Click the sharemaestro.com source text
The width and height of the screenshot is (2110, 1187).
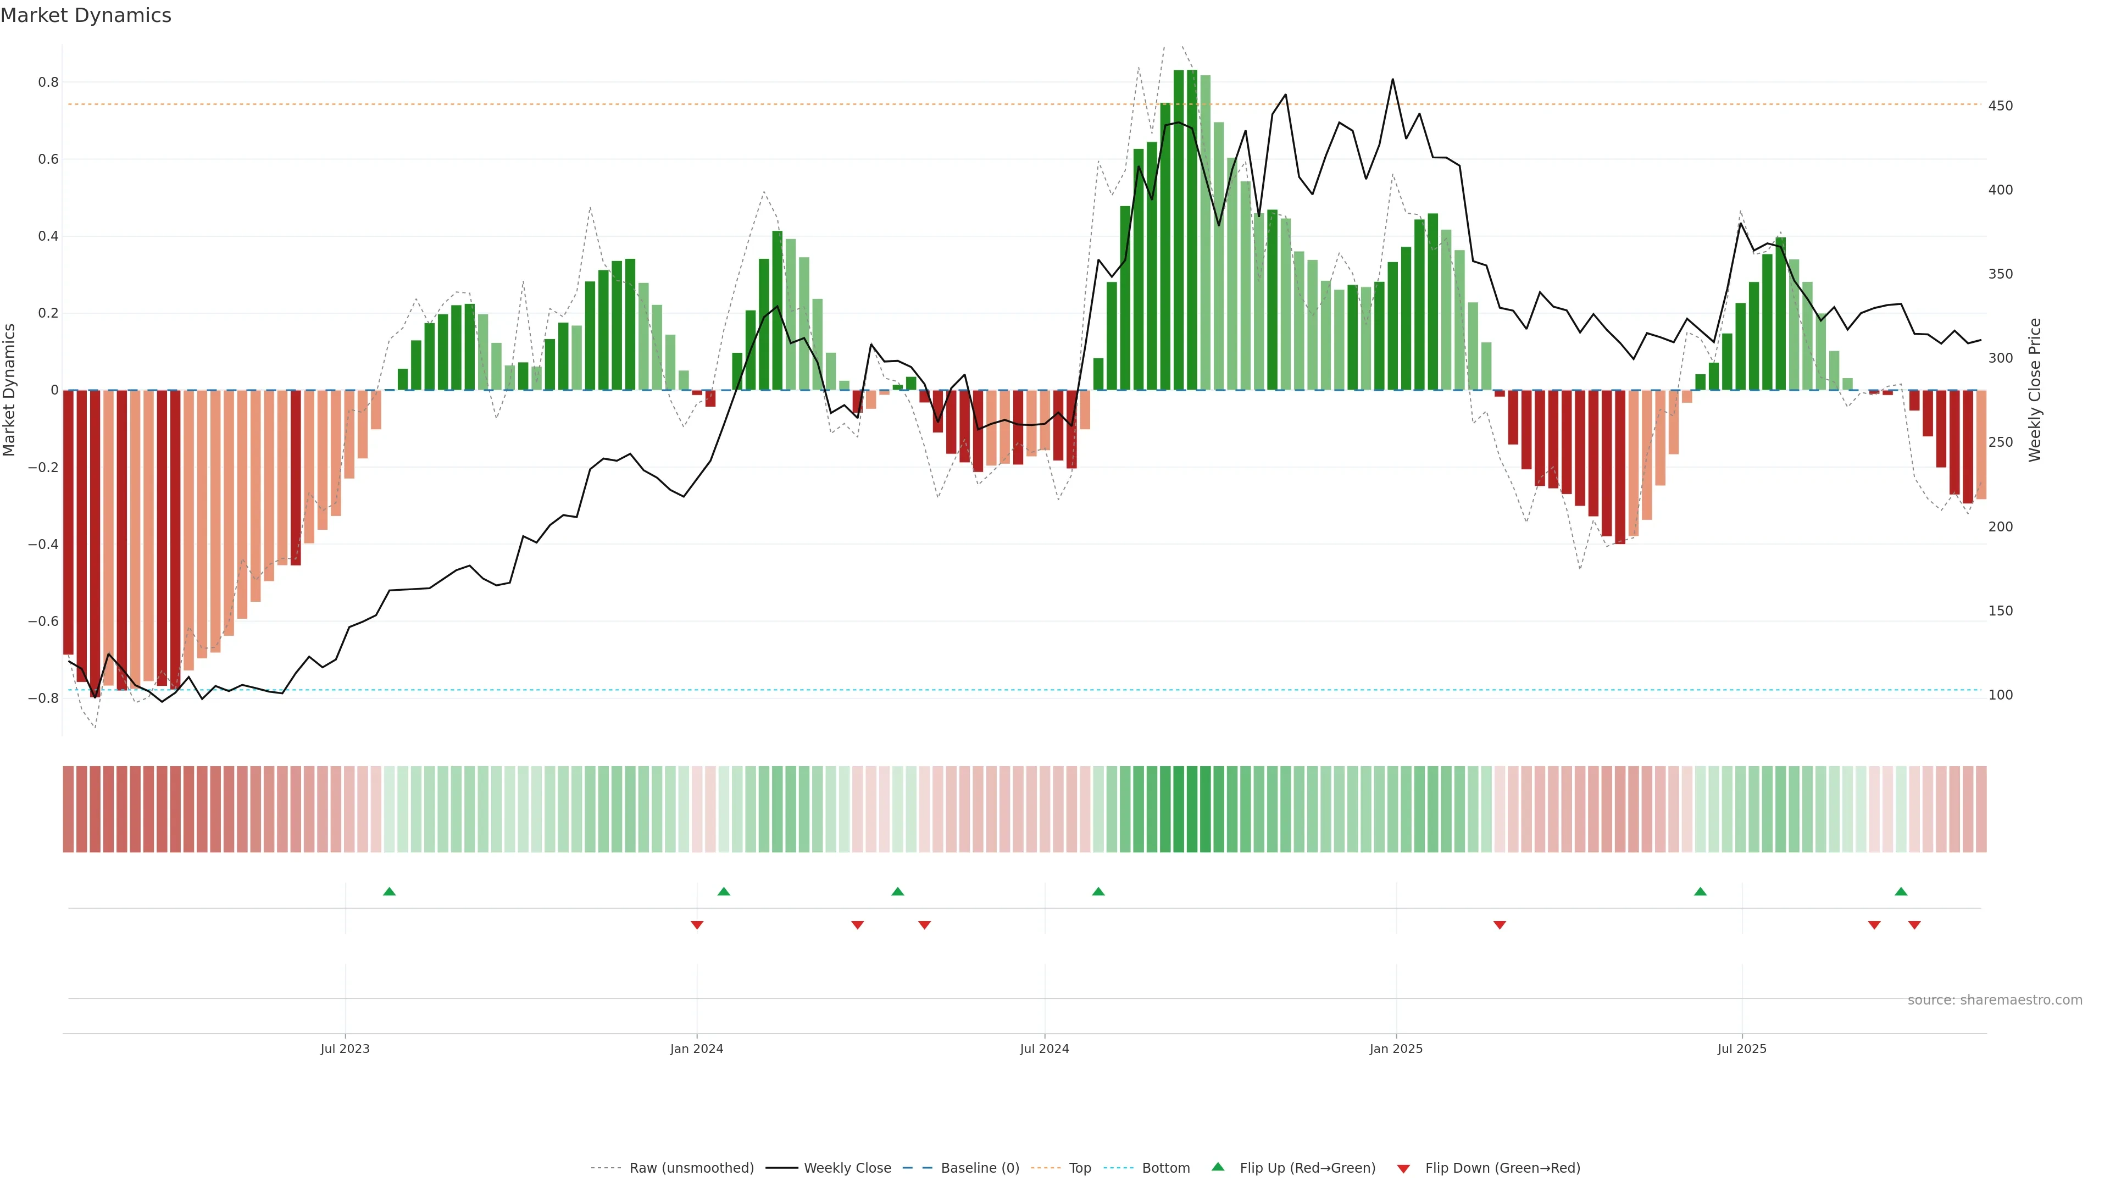(x=1995, y=1000)
